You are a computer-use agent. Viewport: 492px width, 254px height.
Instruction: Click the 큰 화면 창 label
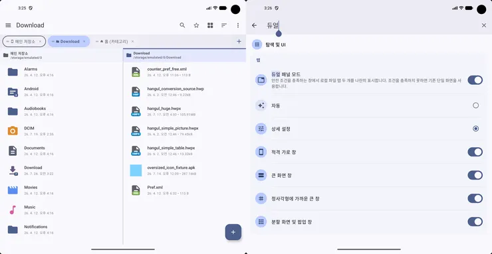point(281,176)
